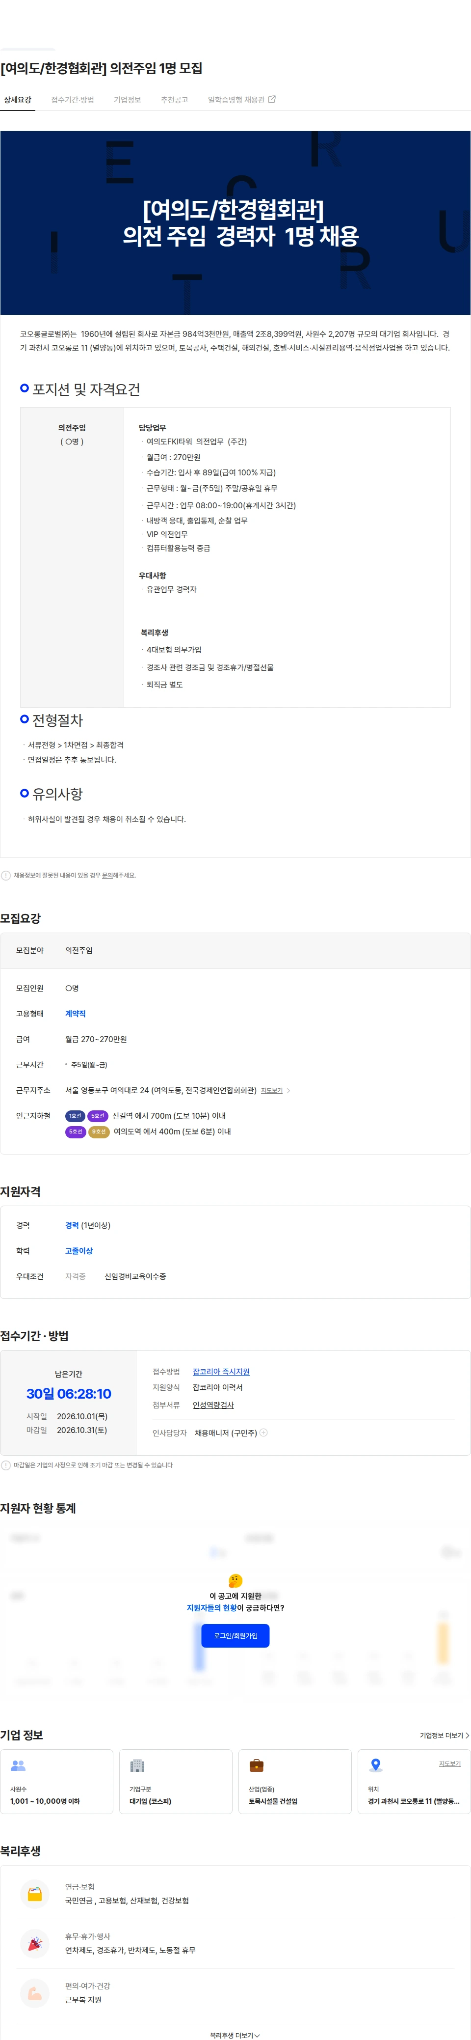Click the 산업(업종) briefcase icon

tap(257, 1765)
